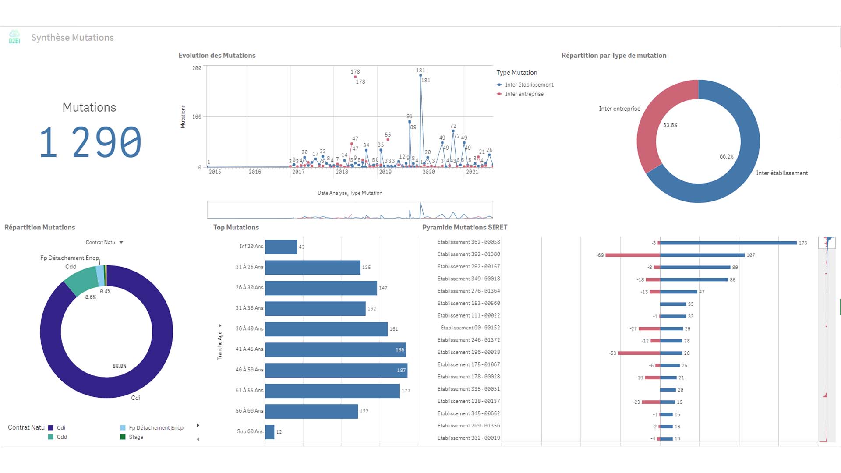The height and width of the screenshot is (473, 841).
Task: Click the Synthèse Mutations sheet title
Action: click(72, 38)
